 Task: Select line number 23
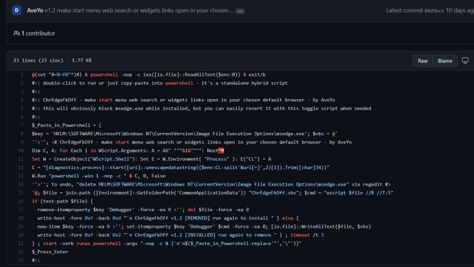(x=21, y=260)
